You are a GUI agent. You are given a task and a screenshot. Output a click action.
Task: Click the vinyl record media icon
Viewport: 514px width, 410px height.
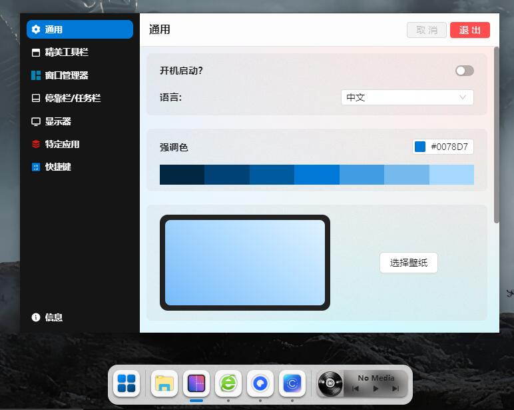pyautogui.click(x=330, y=383)
